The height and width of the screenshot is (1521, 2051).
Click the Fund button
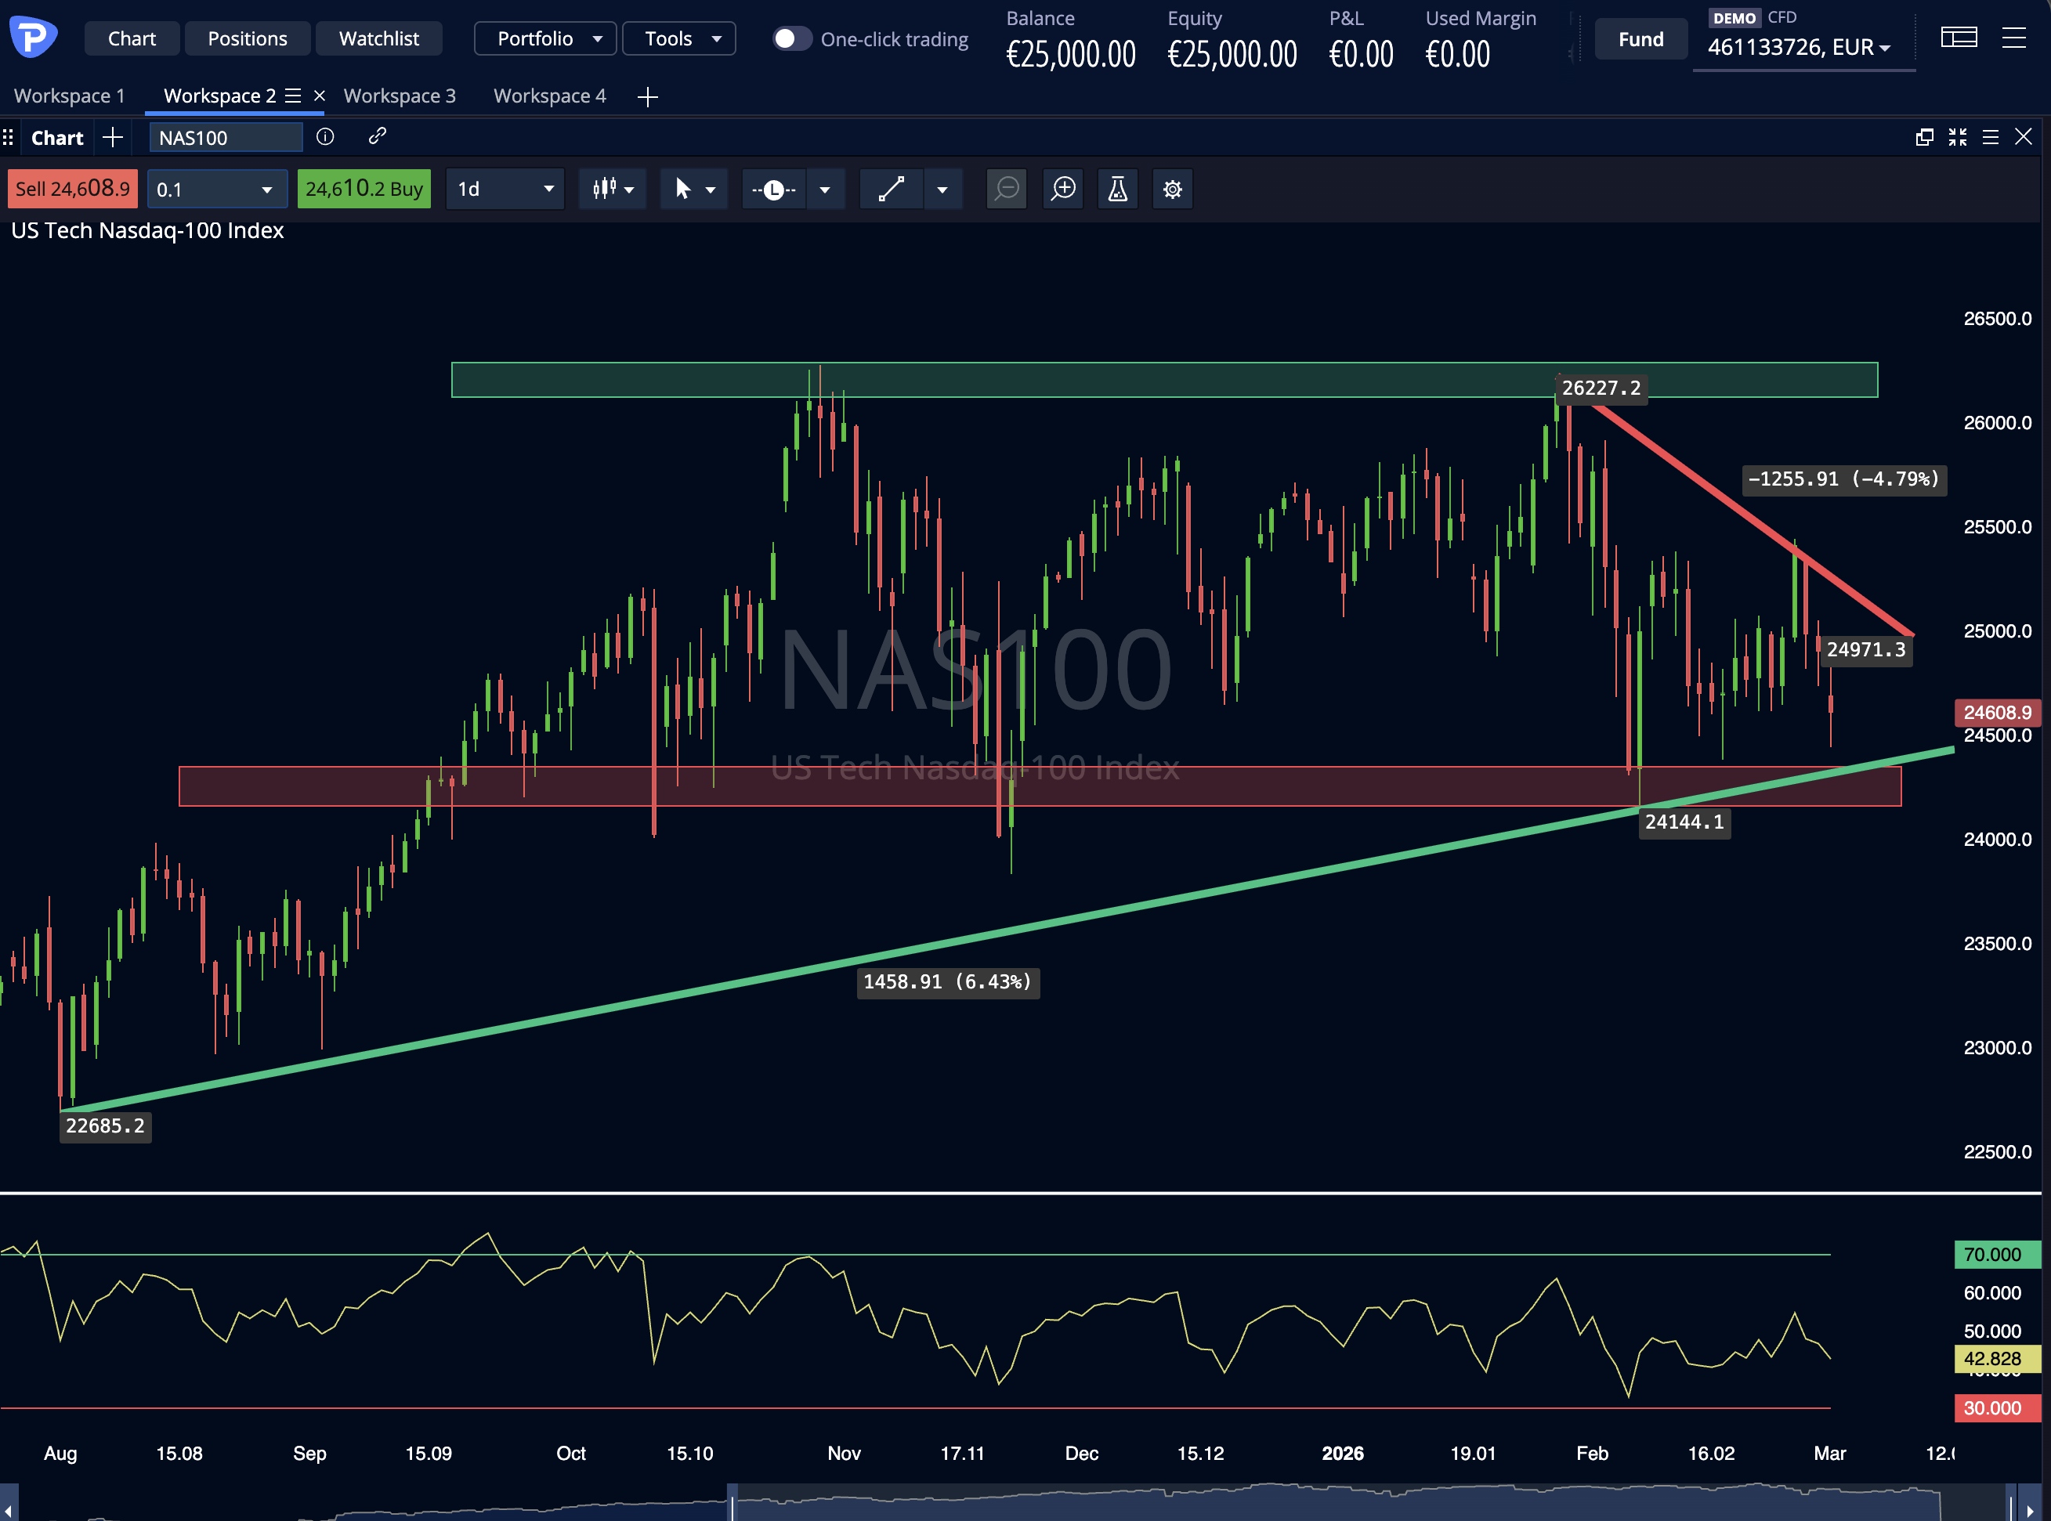pos(1640,38)
